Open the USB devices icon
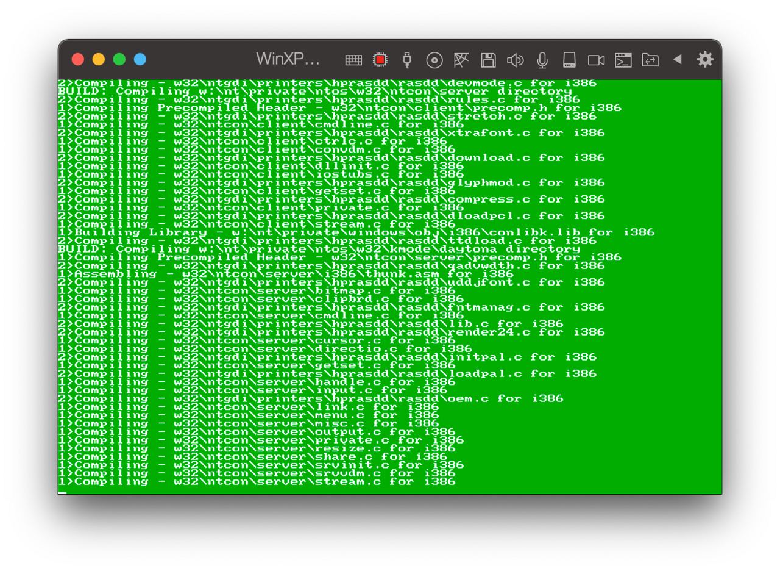The image size is (780, 571). (407, 60)
